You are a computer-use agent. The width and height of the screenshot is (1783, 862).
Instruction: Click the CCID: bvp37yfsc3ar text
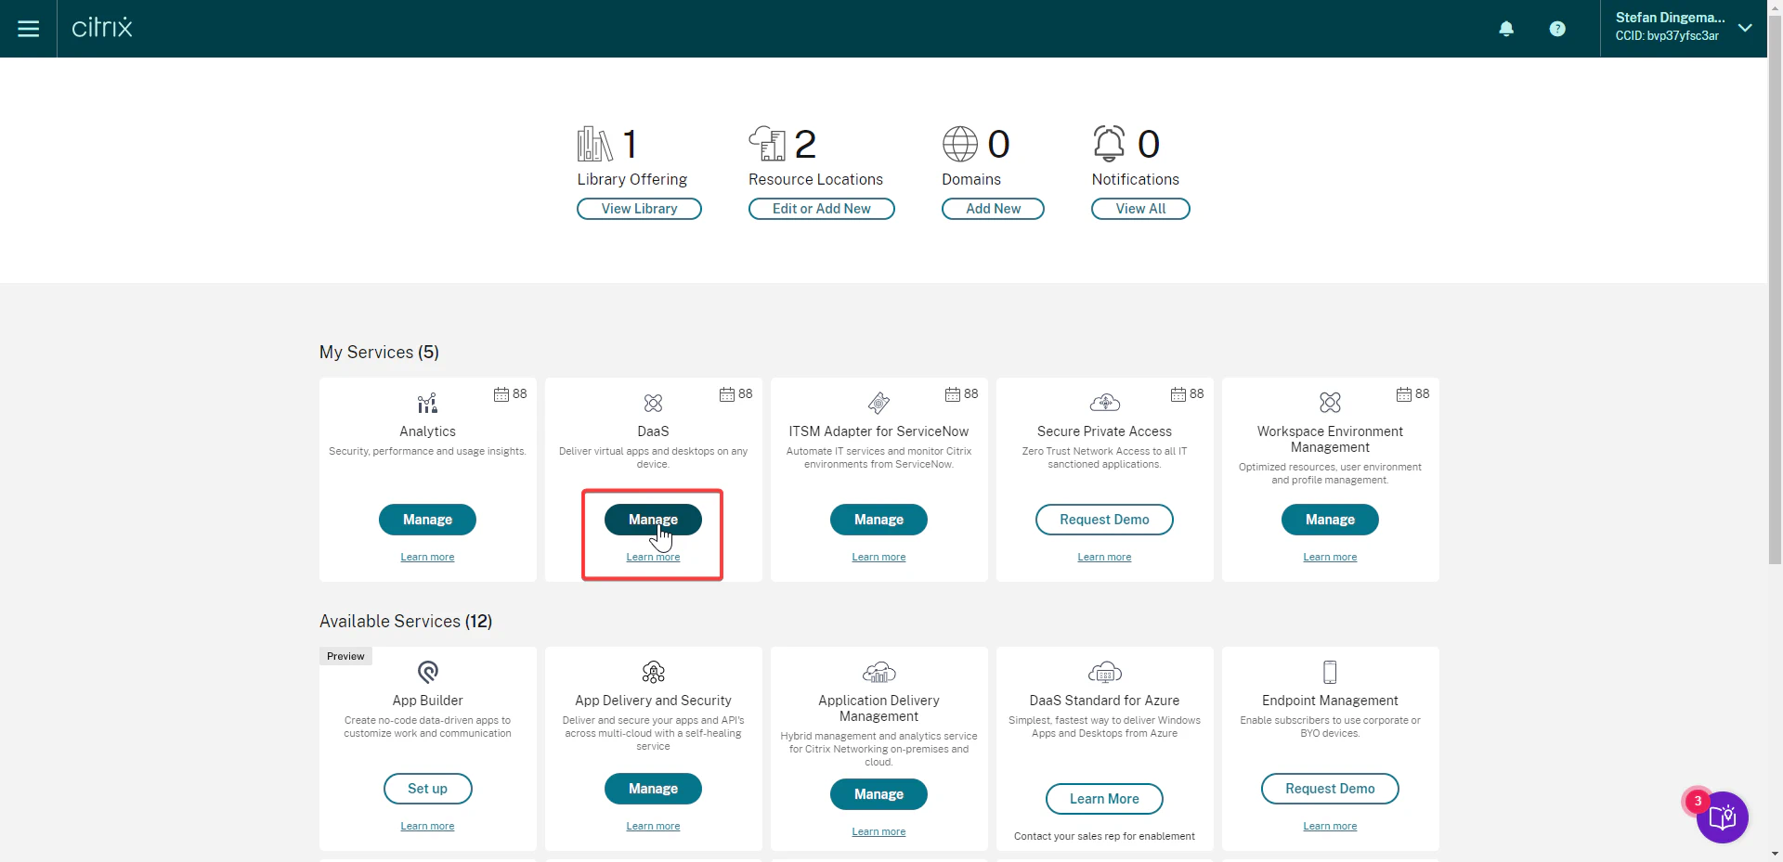coord(1667,36)
